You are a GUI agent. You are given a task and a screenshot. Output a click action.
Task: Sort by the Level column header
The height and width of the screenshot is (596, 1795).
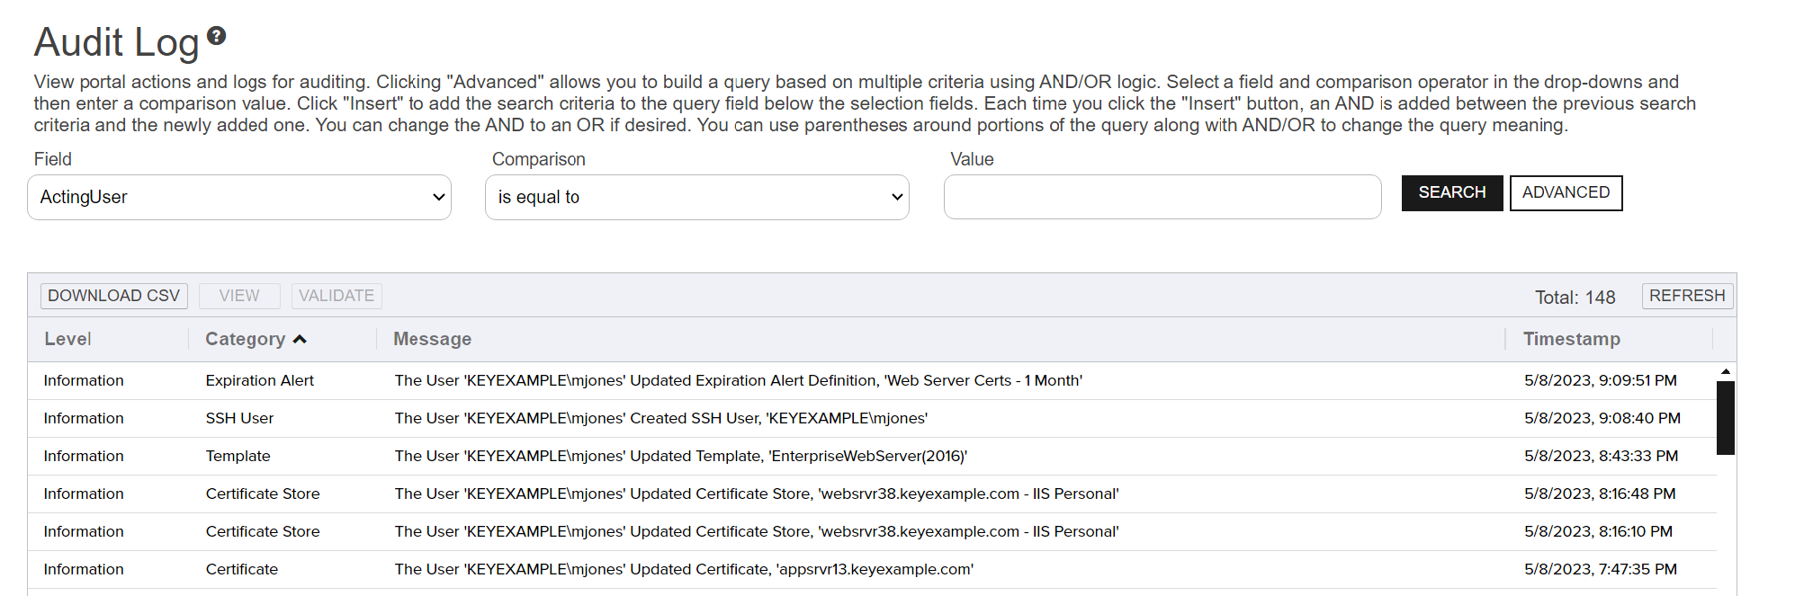point(68,339)
